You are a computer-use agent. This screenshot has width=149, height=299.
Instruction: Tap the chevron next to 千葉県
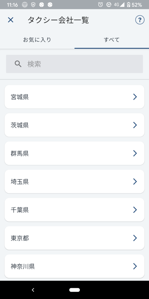pyautogui.click(x=135, y=210)
